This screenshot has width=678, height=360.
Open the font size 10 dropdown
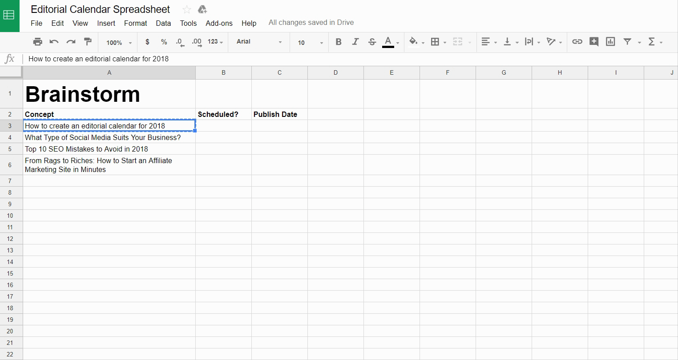tap(310, 43)
